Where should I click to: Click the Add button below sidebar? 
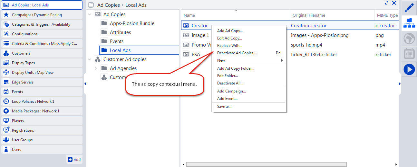[x=74, y=160]
